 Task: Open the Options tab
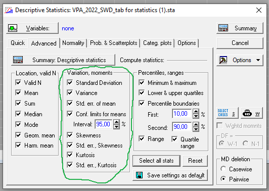click(187, 43)
